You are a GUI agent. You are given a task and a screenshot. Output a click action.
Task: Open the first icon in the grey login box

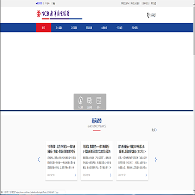(x=80, y=100)
